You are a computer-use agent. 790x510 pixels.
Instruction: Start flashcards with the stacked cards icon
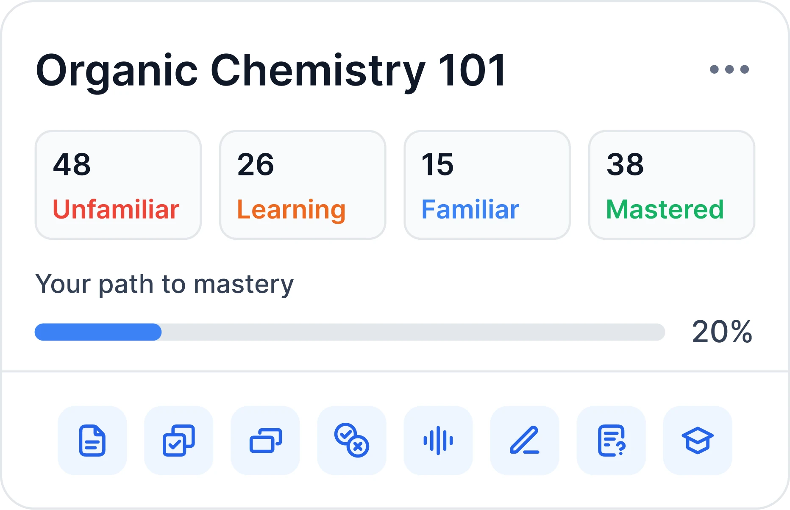(265, 441)
